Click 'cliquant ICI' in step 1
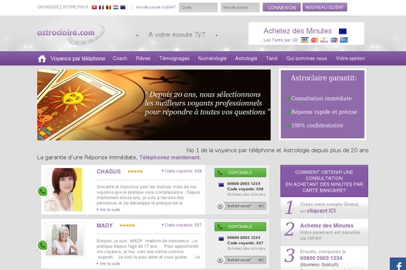 pyautogui.click(x=321, y=211)
